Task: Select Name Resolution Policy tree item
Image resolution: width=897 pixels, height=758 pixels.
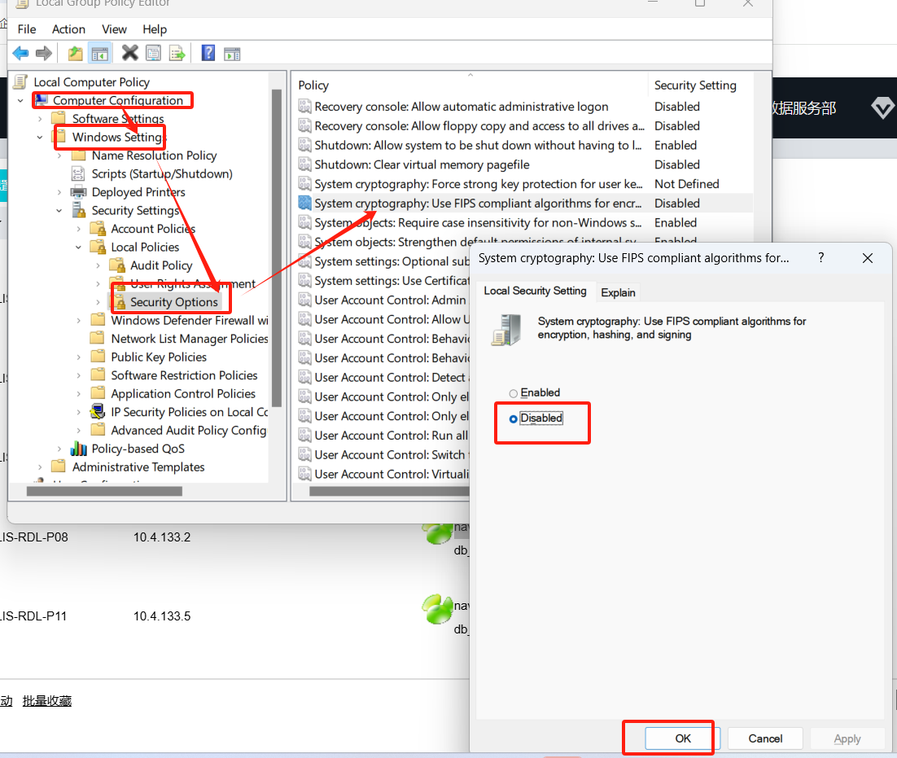Action: coord(154,156)
